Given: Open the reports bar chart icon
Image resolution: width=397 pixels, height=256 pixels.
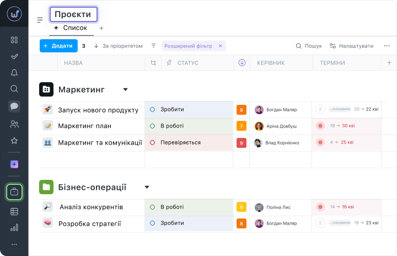Looking at the screenshot, I should coord(14,227).
